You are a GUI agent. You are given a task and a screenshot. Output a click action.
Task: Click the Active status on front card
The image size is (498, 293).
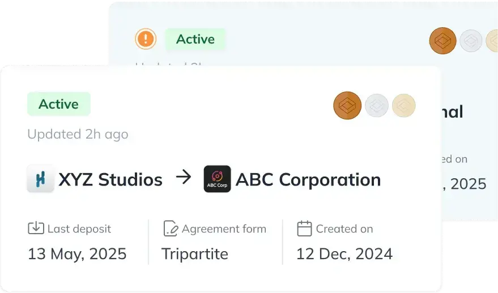coord(58,104)
